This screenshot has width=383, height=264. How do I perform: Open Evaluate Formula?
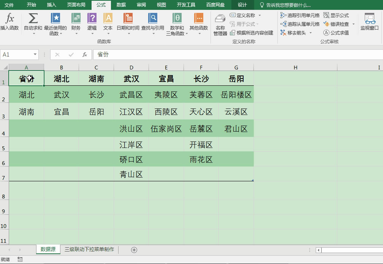coord(336,33)
